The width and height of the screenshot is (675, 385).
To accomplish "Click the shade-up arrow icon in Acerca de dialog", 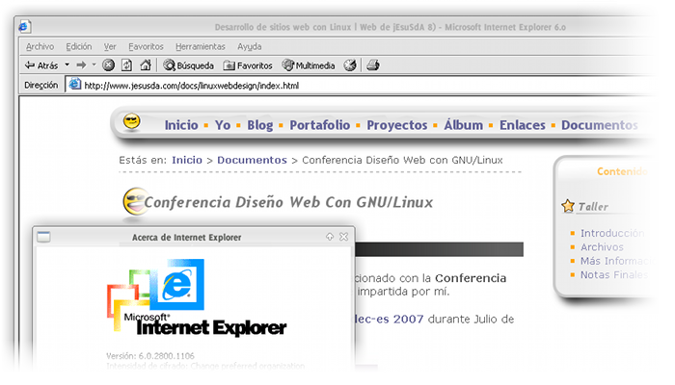I will [x=330, y=237].
